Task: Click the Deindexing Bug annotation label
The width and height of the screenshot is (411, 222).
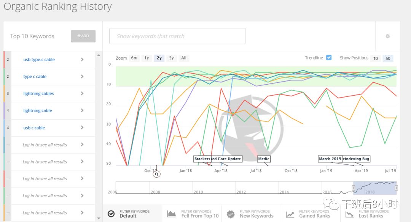Action: point(356,159)
